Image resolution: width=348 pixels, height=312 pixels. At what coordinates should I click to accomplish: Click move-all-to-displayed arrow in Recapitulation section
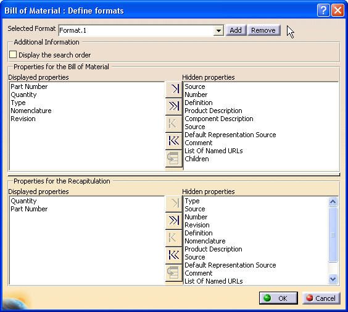174,255
